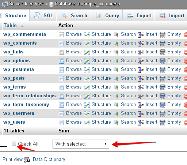
Task: Click Search icon for wp_term_relationships row
Action: [116, 96]
